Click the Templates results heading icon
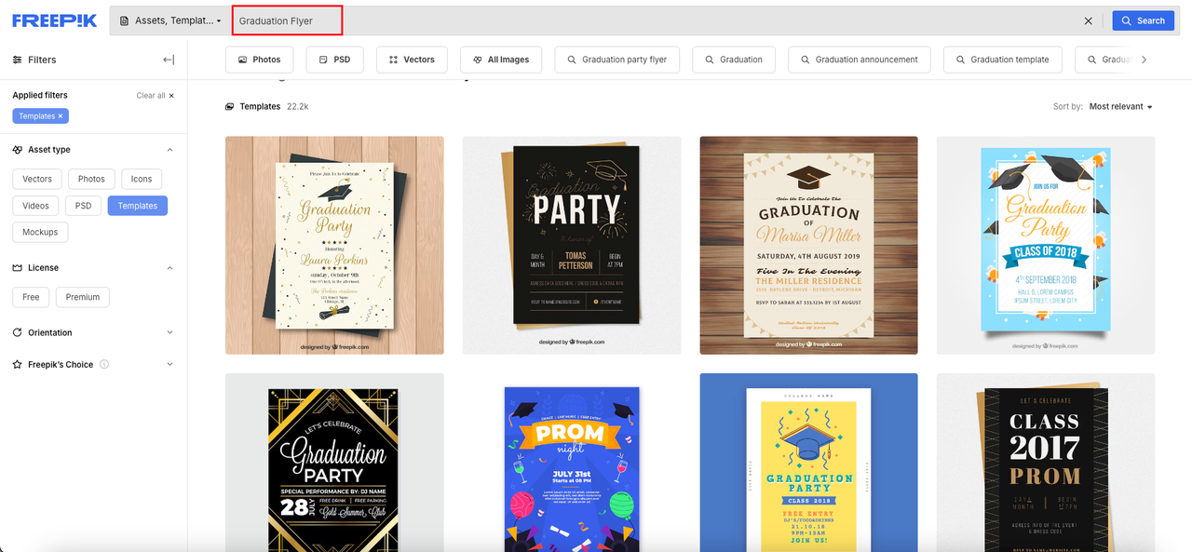The width and height of the screenshot is (1192, 552). tap(230, 107)
